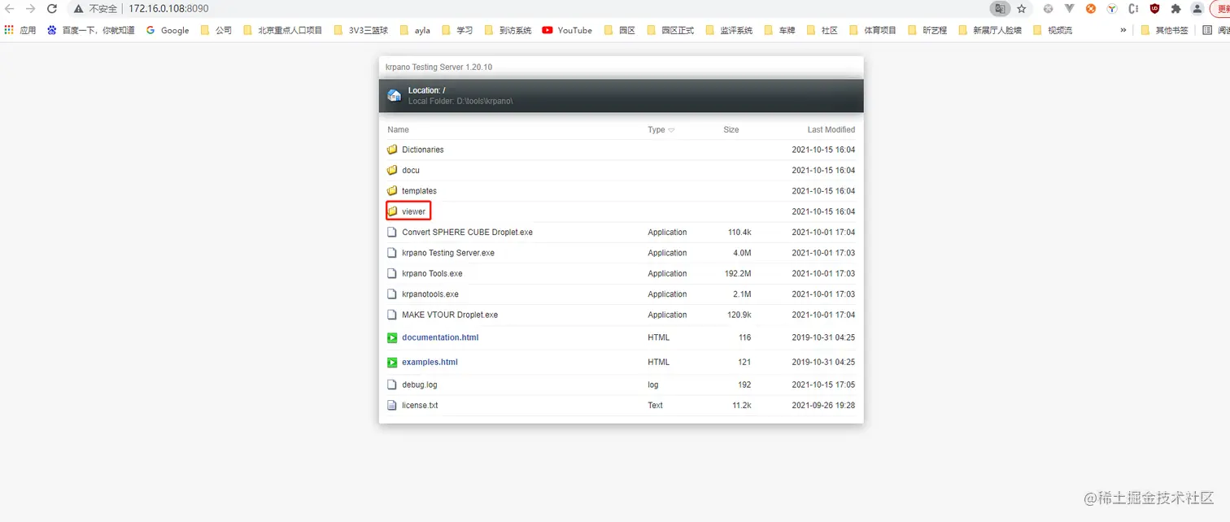Open the viewer folder
The image size is (1230, 522).
click(x=413, y=211)
